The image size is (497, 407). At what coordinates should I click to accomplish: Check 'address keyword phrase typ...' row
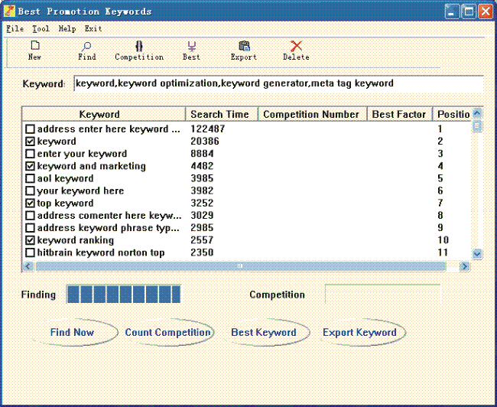click(x=30, y=228)
